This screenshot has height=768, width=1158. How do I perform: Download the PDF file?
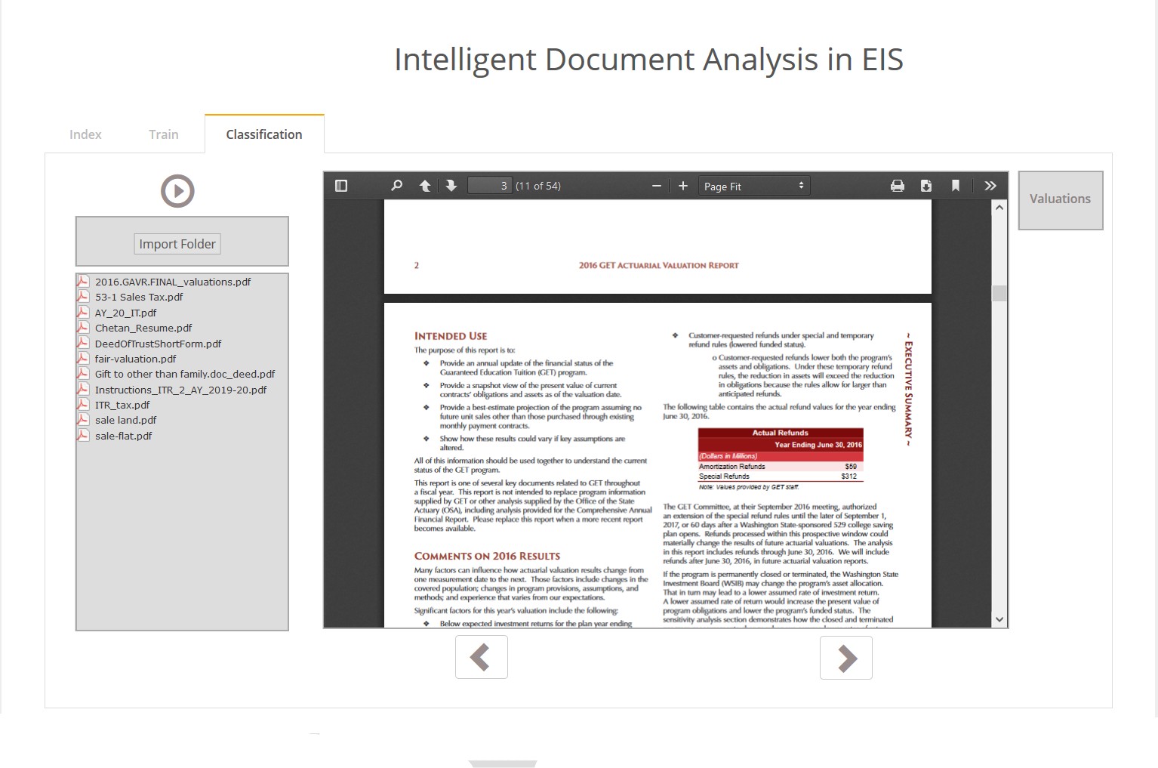point(926,186)
